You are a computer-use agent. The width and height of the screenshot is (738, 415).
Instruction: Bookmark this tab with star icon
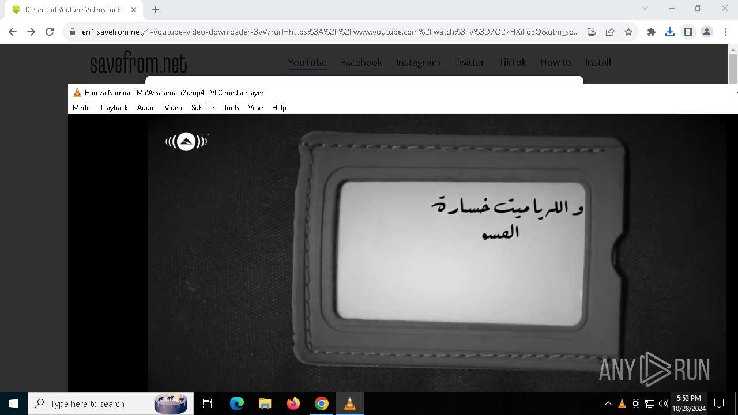(x=628, y=32)
